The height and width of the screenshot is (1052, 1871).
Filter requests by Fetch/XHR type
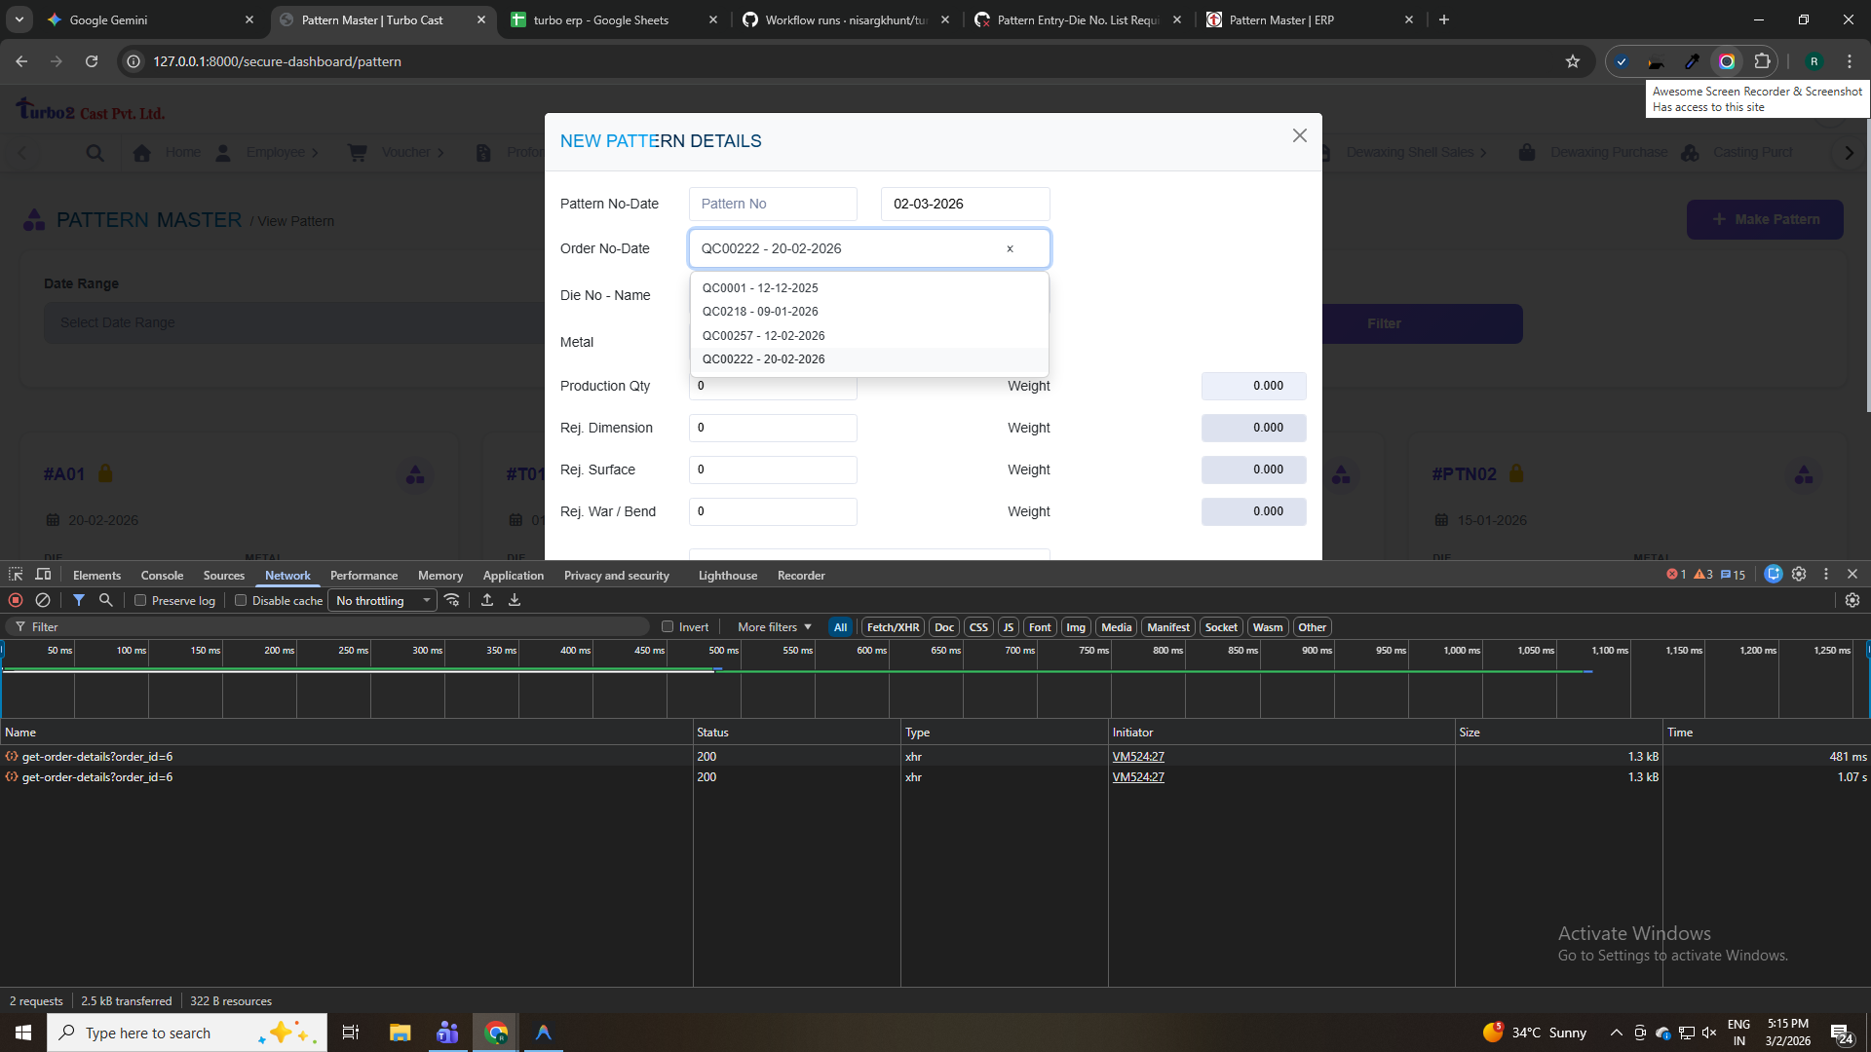click(x=893, y=627)
